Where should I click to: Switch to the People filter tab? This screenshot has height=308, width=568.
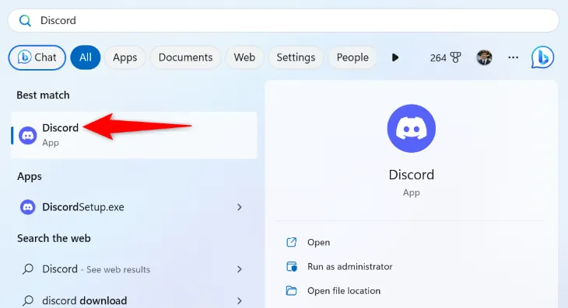[352, 57]
